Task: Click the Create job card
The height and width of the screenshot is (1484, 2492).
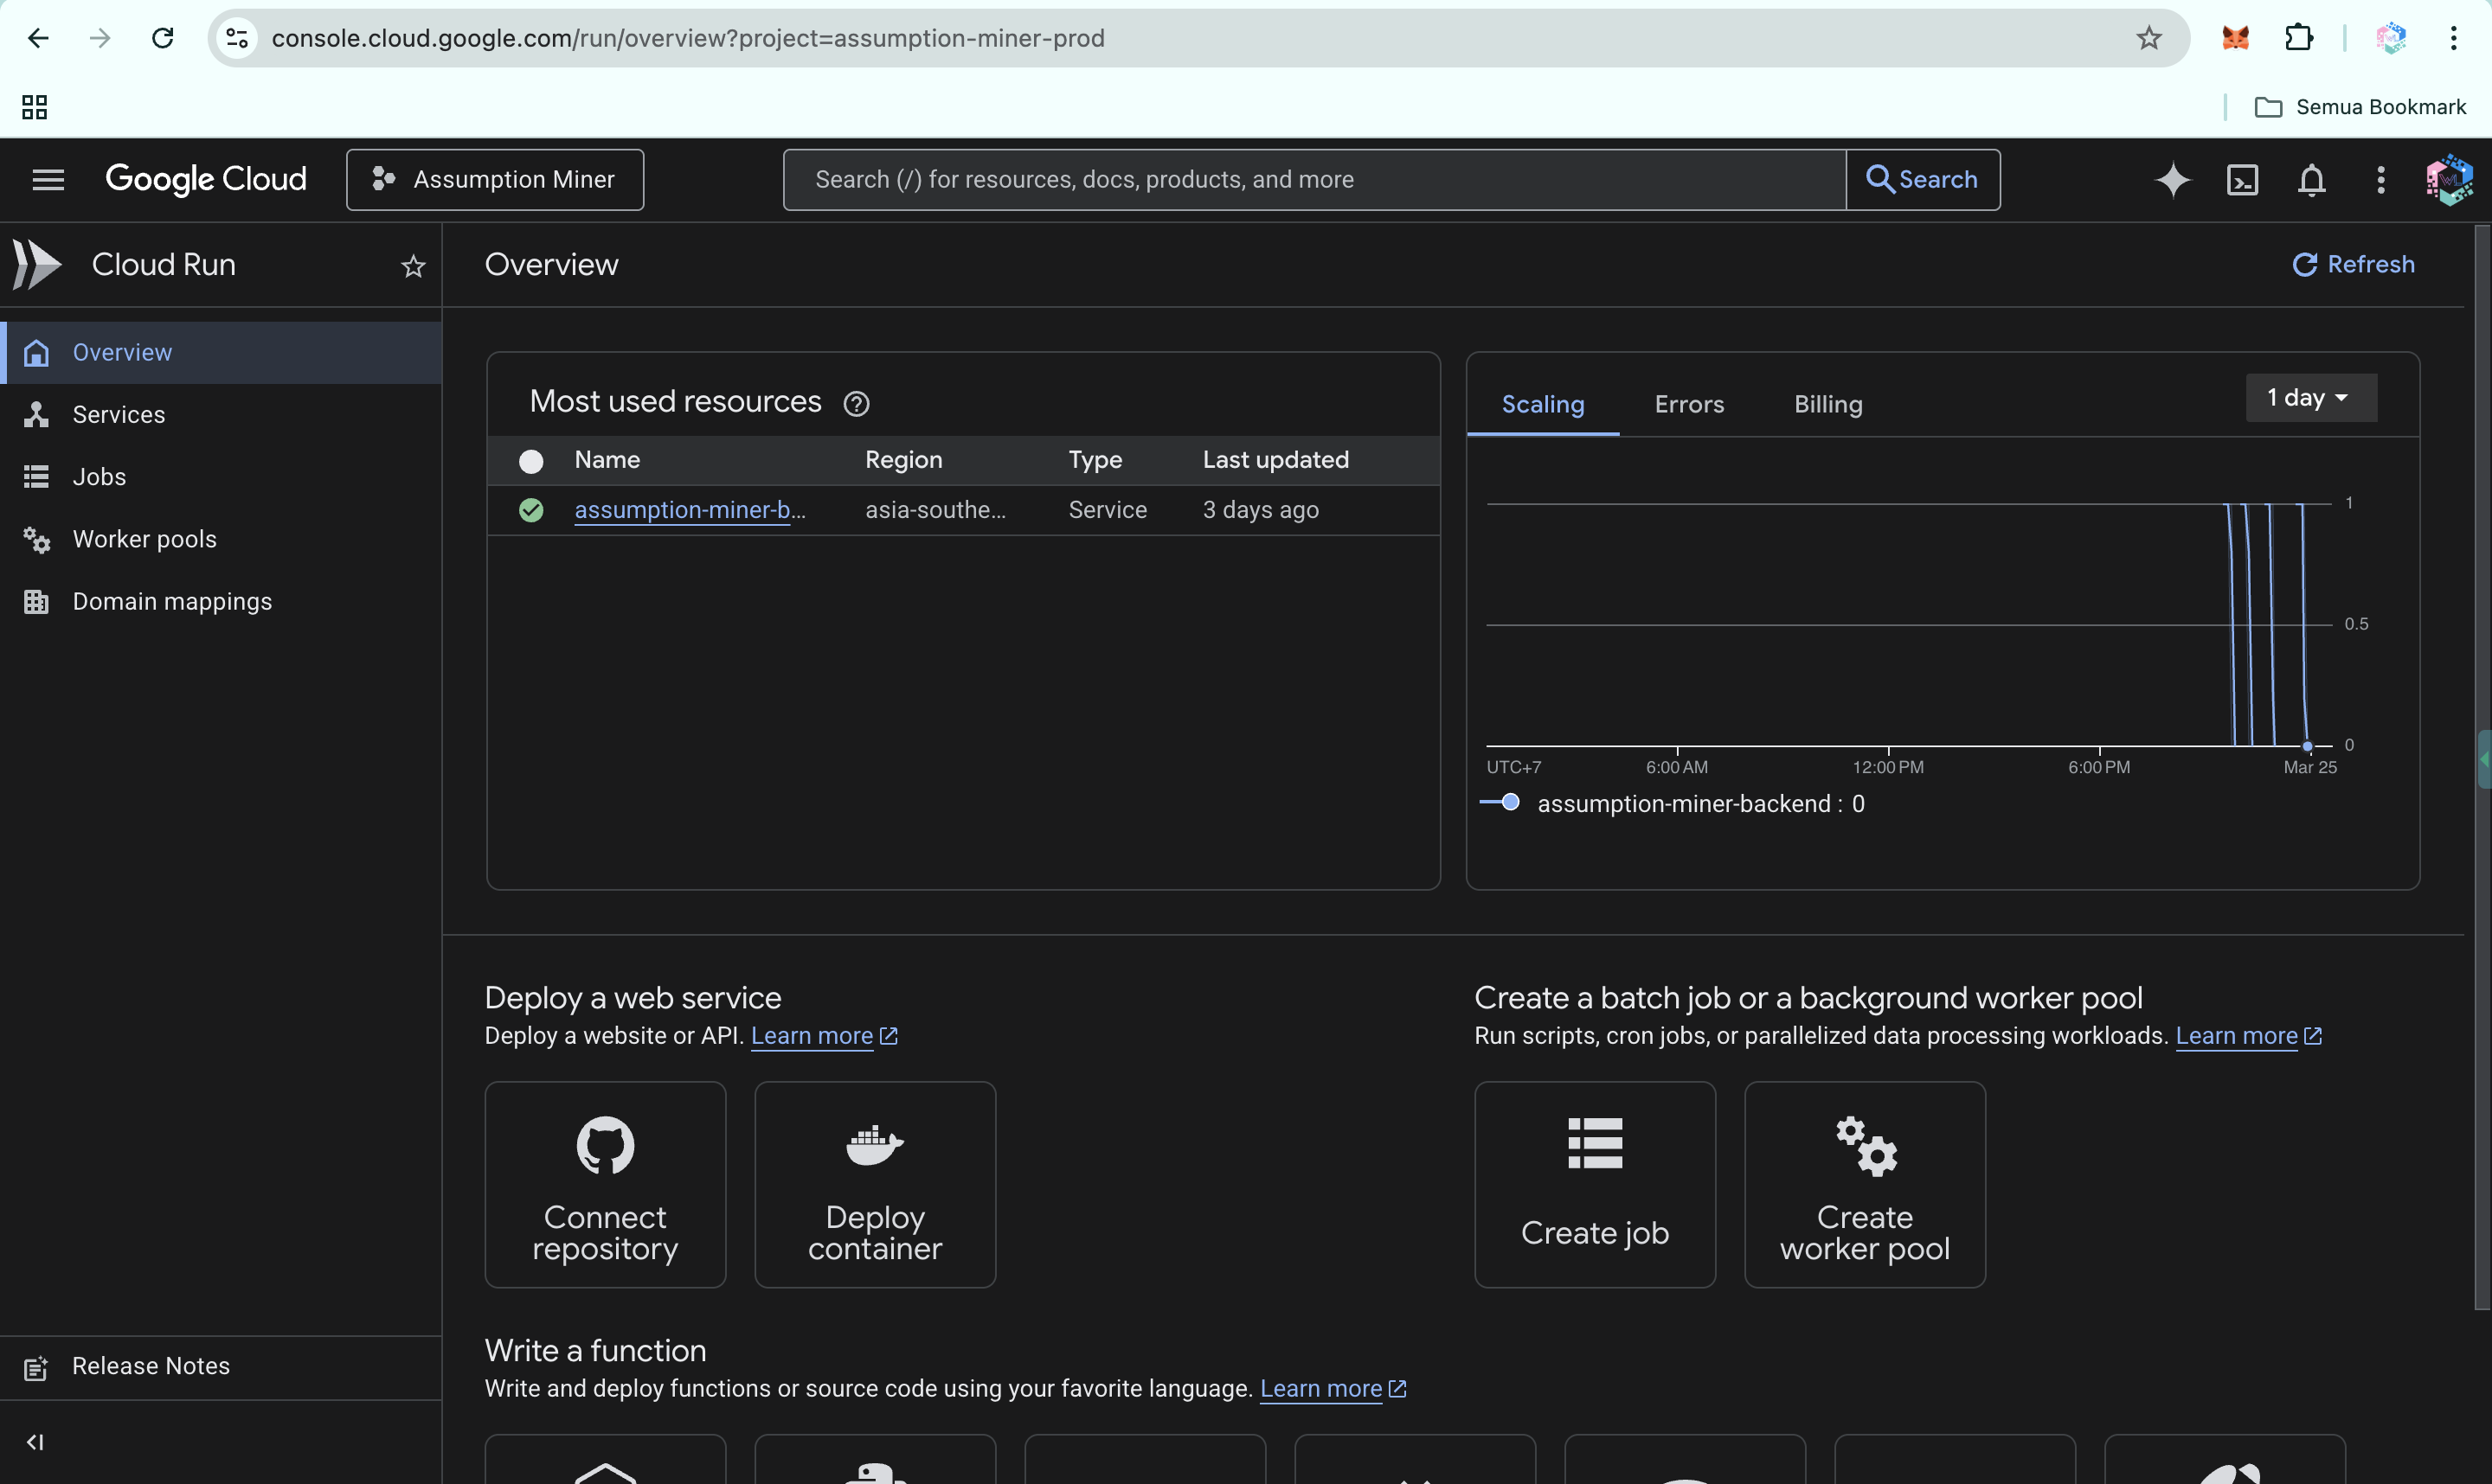Action: [x=1595, y=1185]
